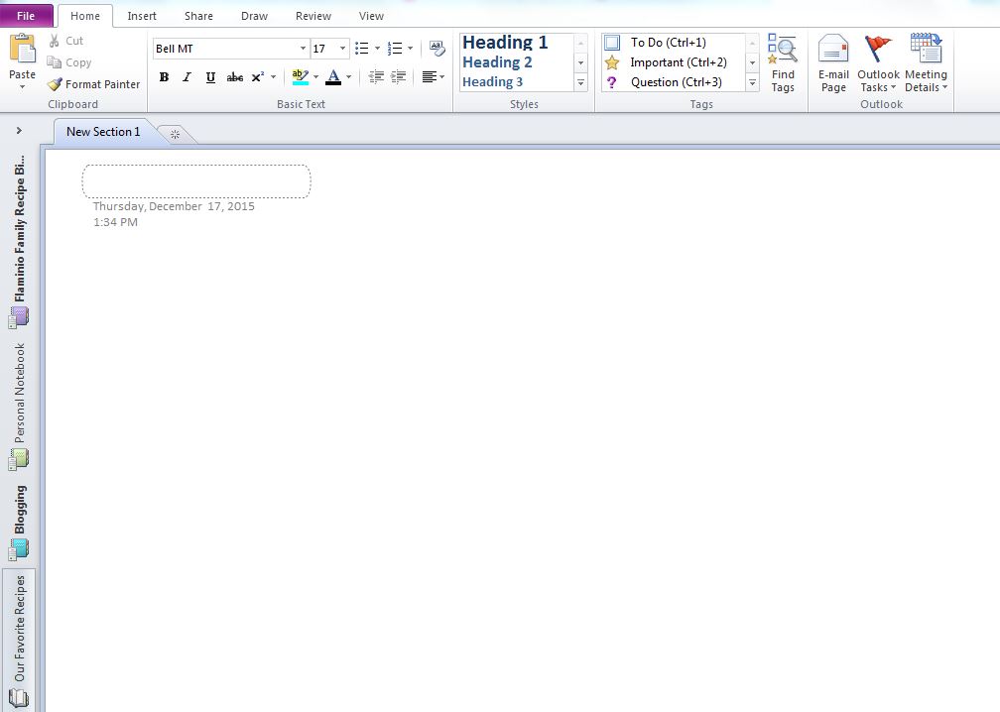Switch to the Review ribbon tab
Screen dimensions: 1000x712
[313, 16]
